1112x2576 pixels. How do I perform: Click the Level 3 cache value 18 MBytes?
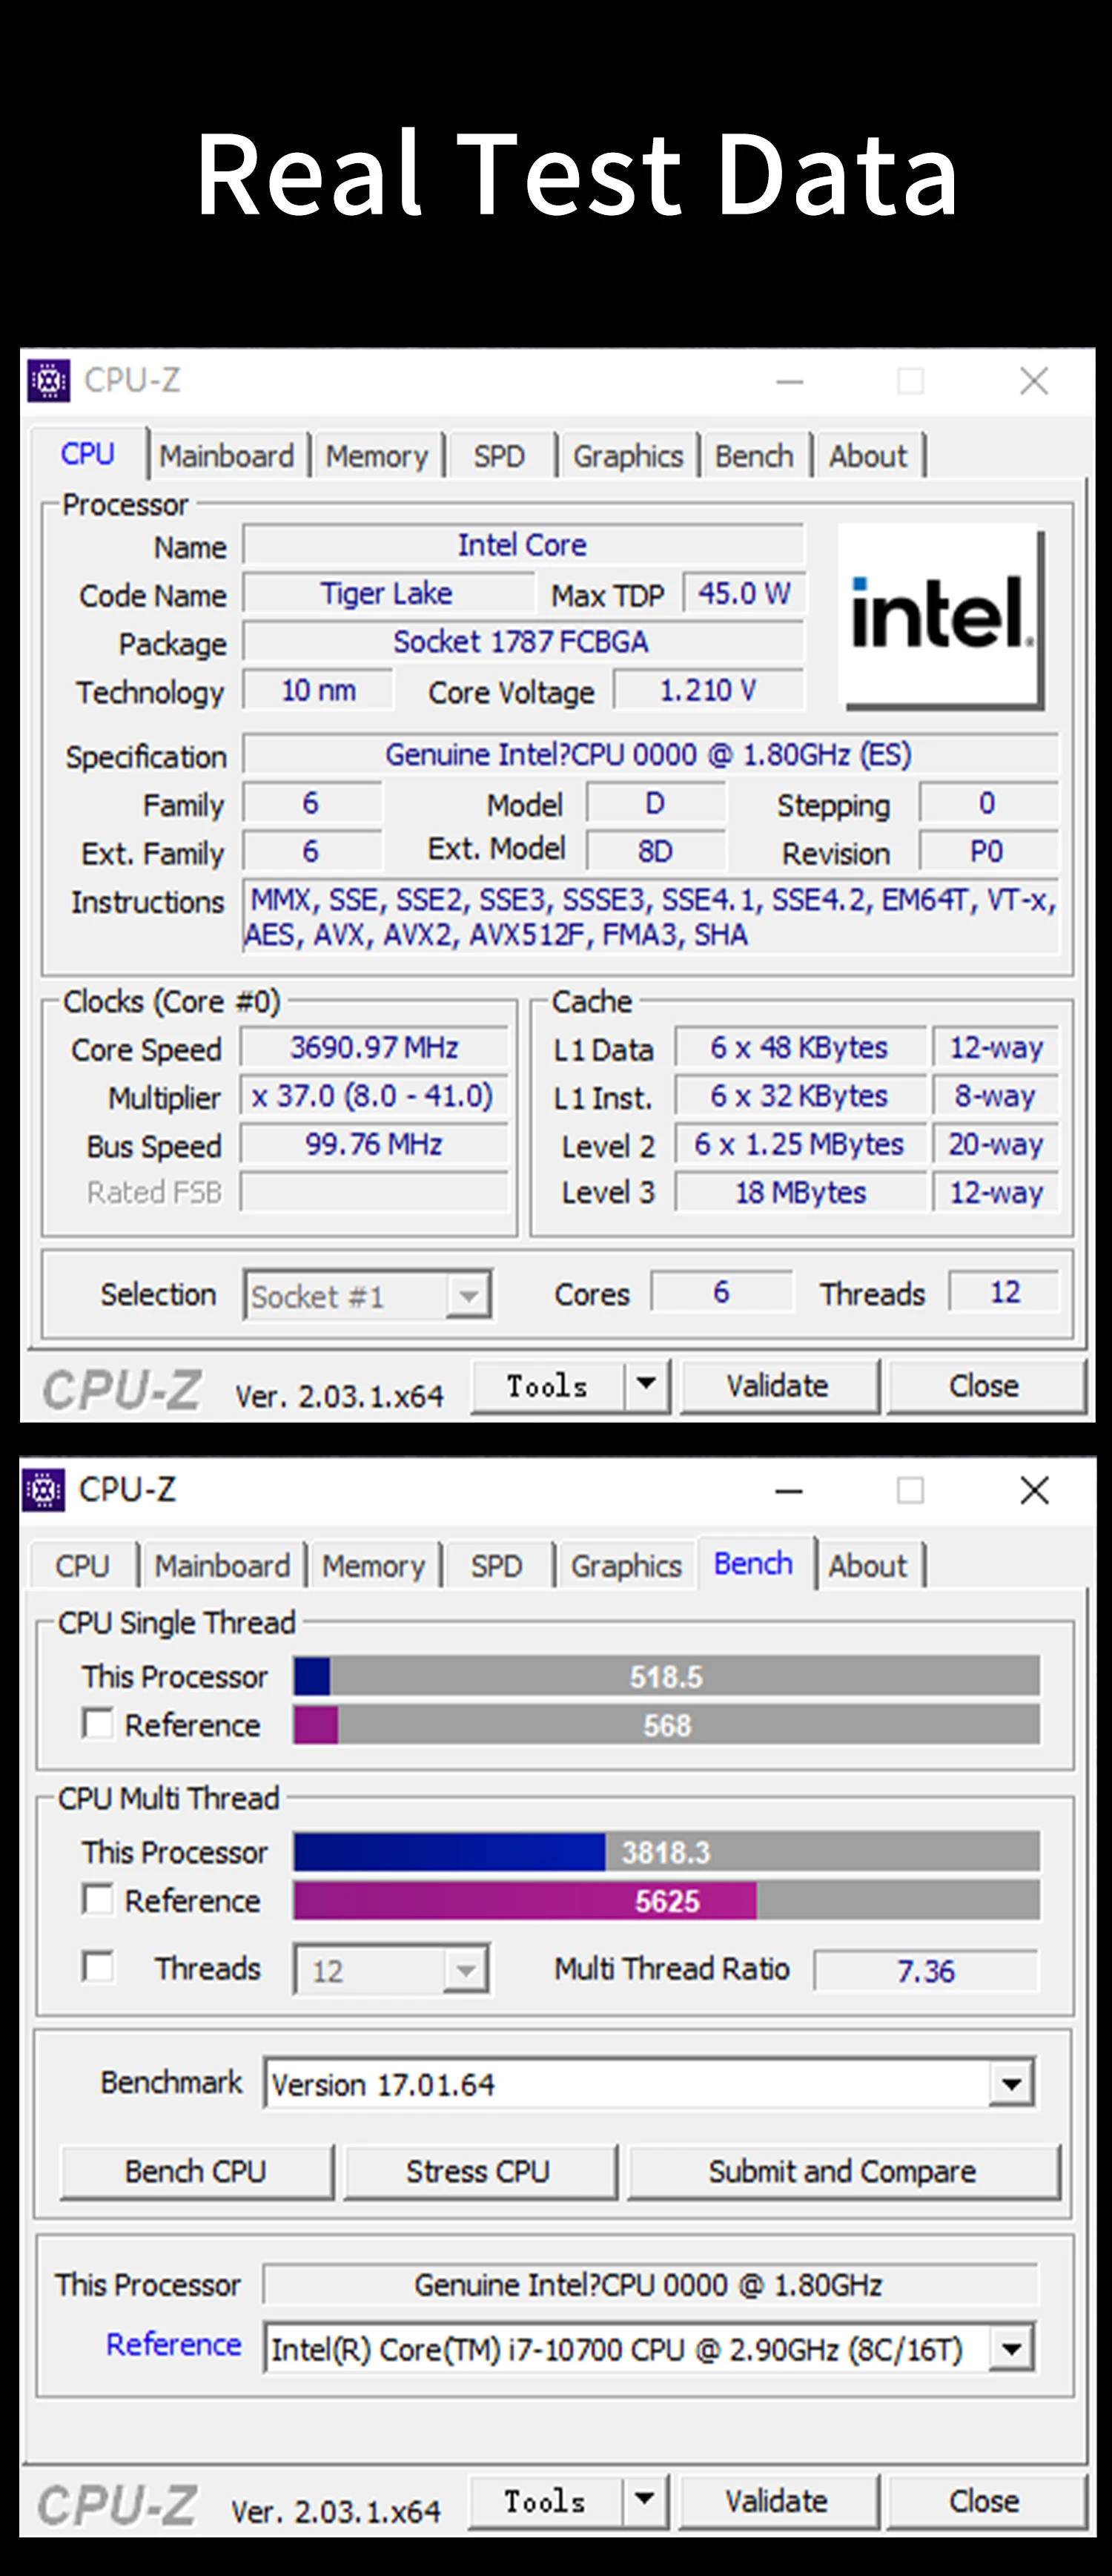(801, 1192)
